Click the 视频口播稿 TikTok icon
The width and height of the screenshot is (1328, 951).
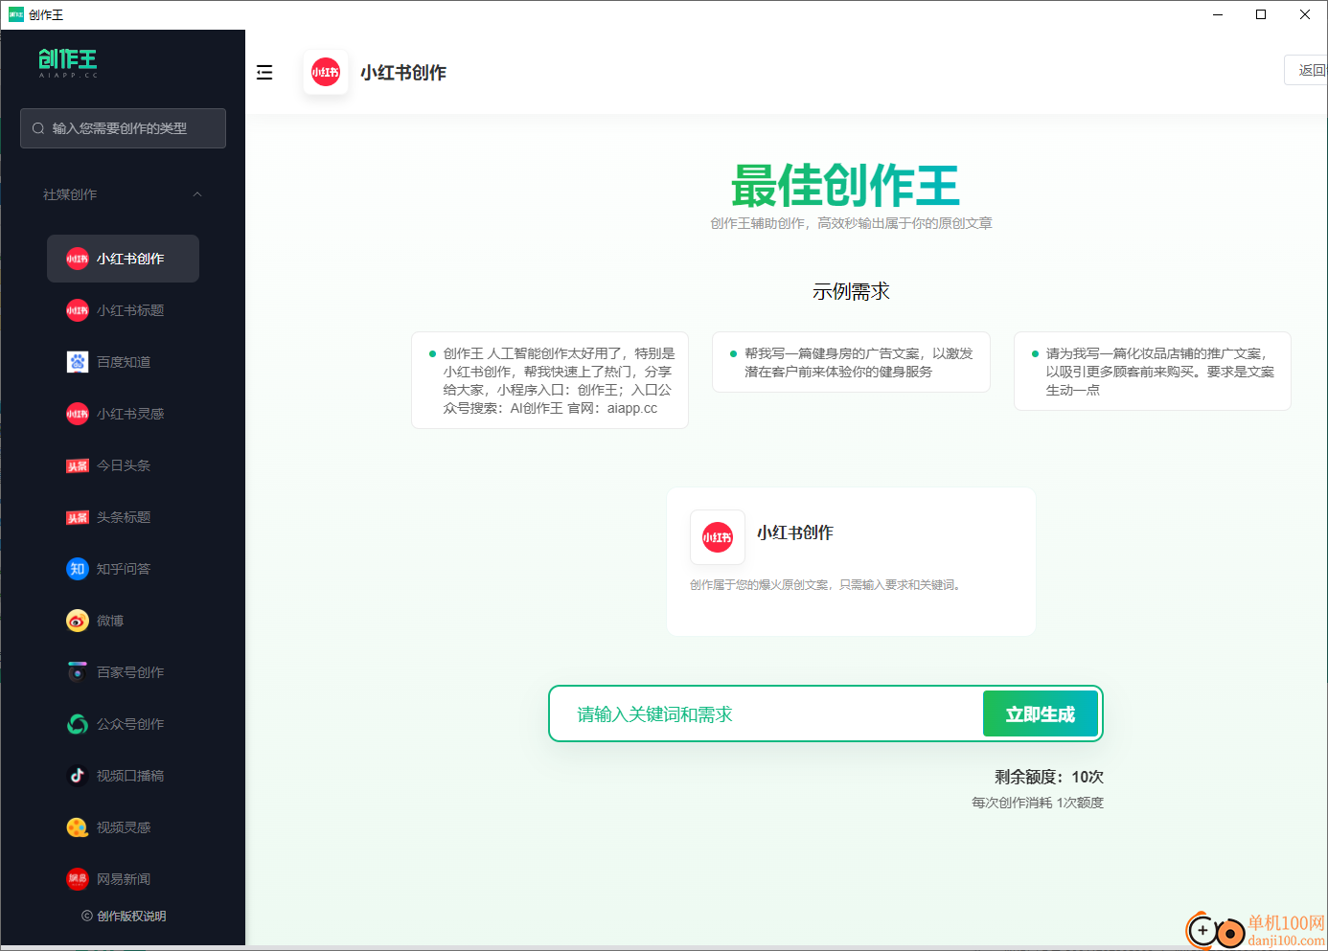pyautogui.click(x=78, y=776)
